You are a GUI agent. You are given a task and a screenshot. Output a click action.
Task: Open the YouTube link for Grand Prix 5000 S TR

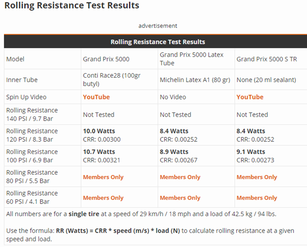click(x=250, y=97)
